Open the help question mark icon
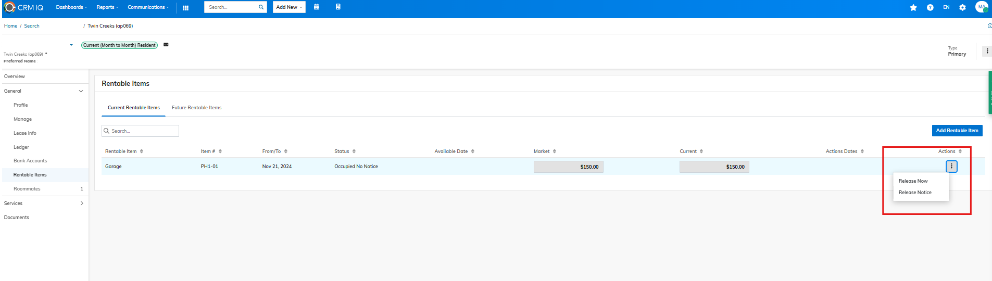 pyautogui.click(x=930, y=7)
